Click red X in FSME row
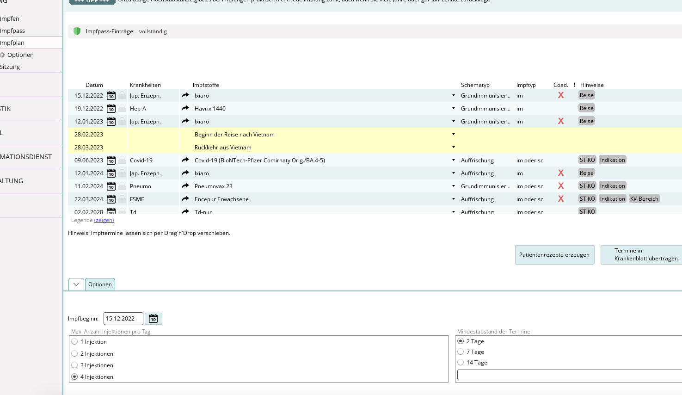 561,199
